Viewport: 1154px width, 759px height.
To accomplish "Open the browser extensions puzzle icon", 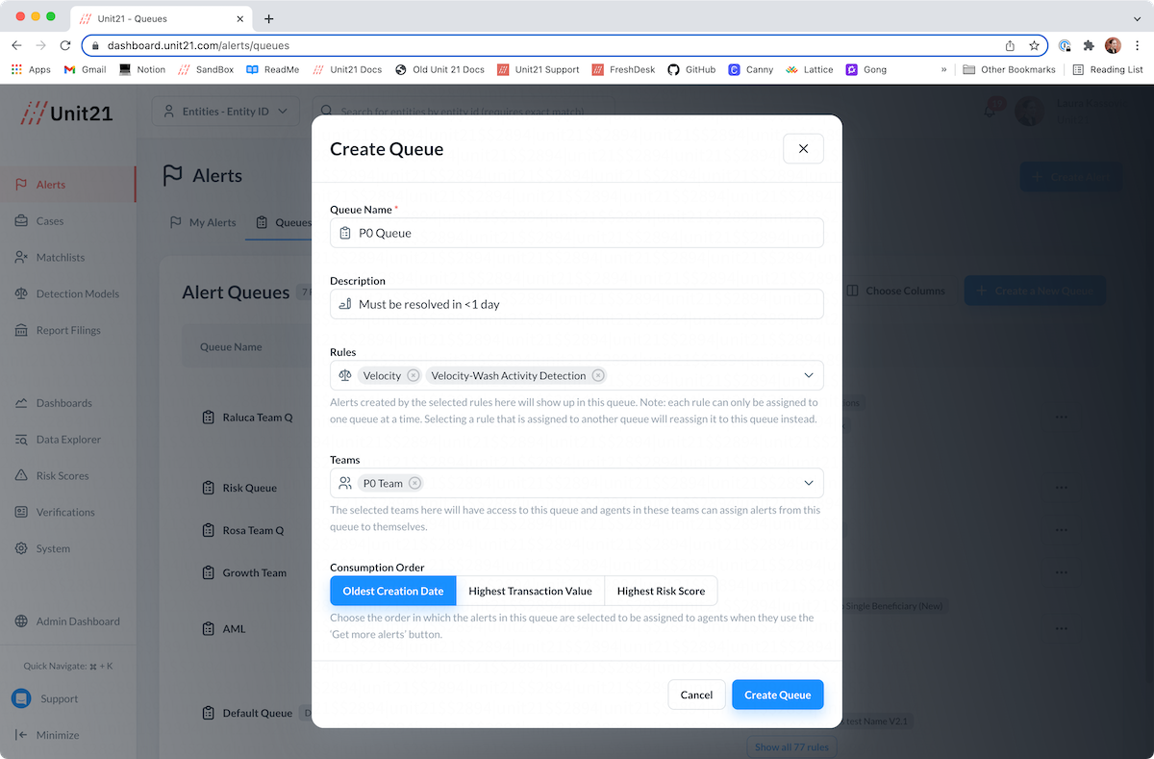I will (x=1089, y=45).
